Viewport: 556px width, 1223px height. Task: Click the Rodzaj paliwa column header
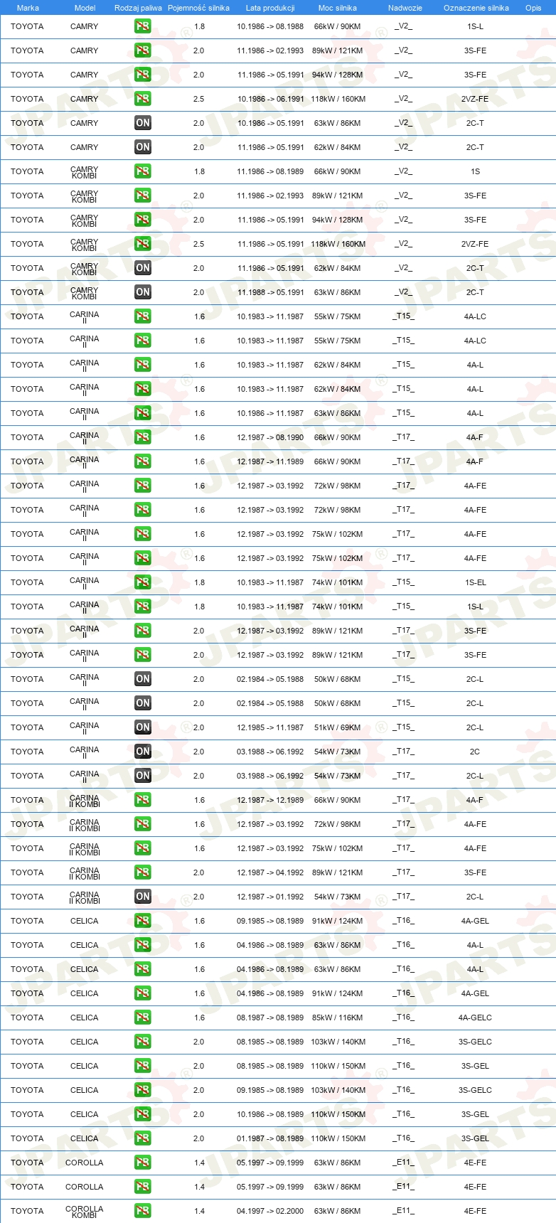point(138,8)
